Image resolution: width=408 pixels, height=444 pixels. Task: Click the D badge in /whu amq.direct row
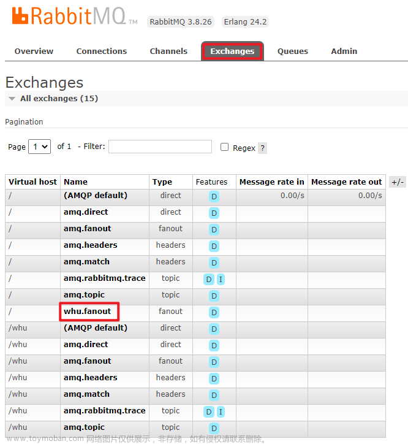[x=214, y=345]
